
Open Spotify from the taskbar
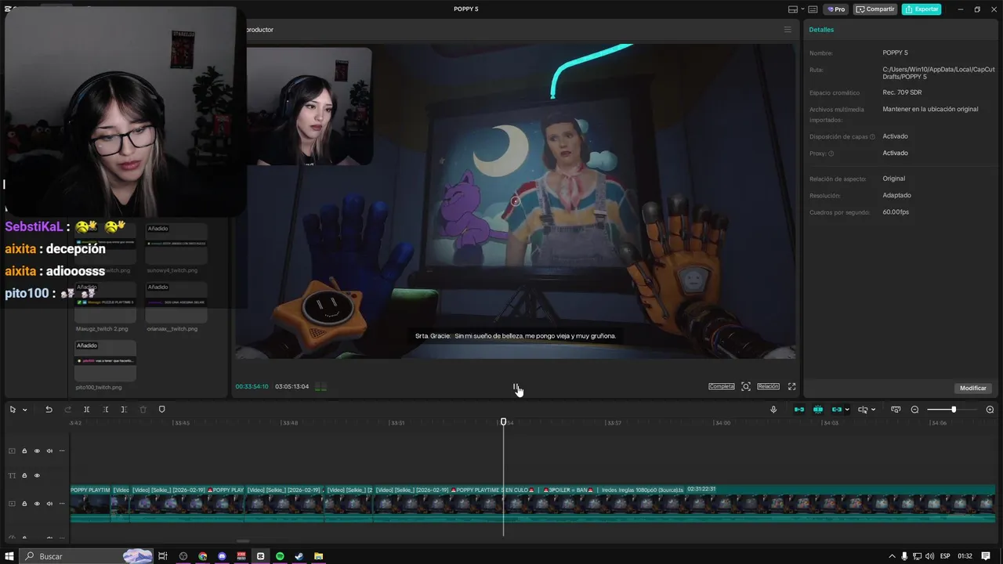point(280,556)
